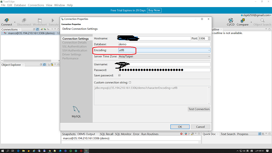272x153 pixels.
Task: Click the clear output icon in DBMS Output panel
Action: coord(186,134)
